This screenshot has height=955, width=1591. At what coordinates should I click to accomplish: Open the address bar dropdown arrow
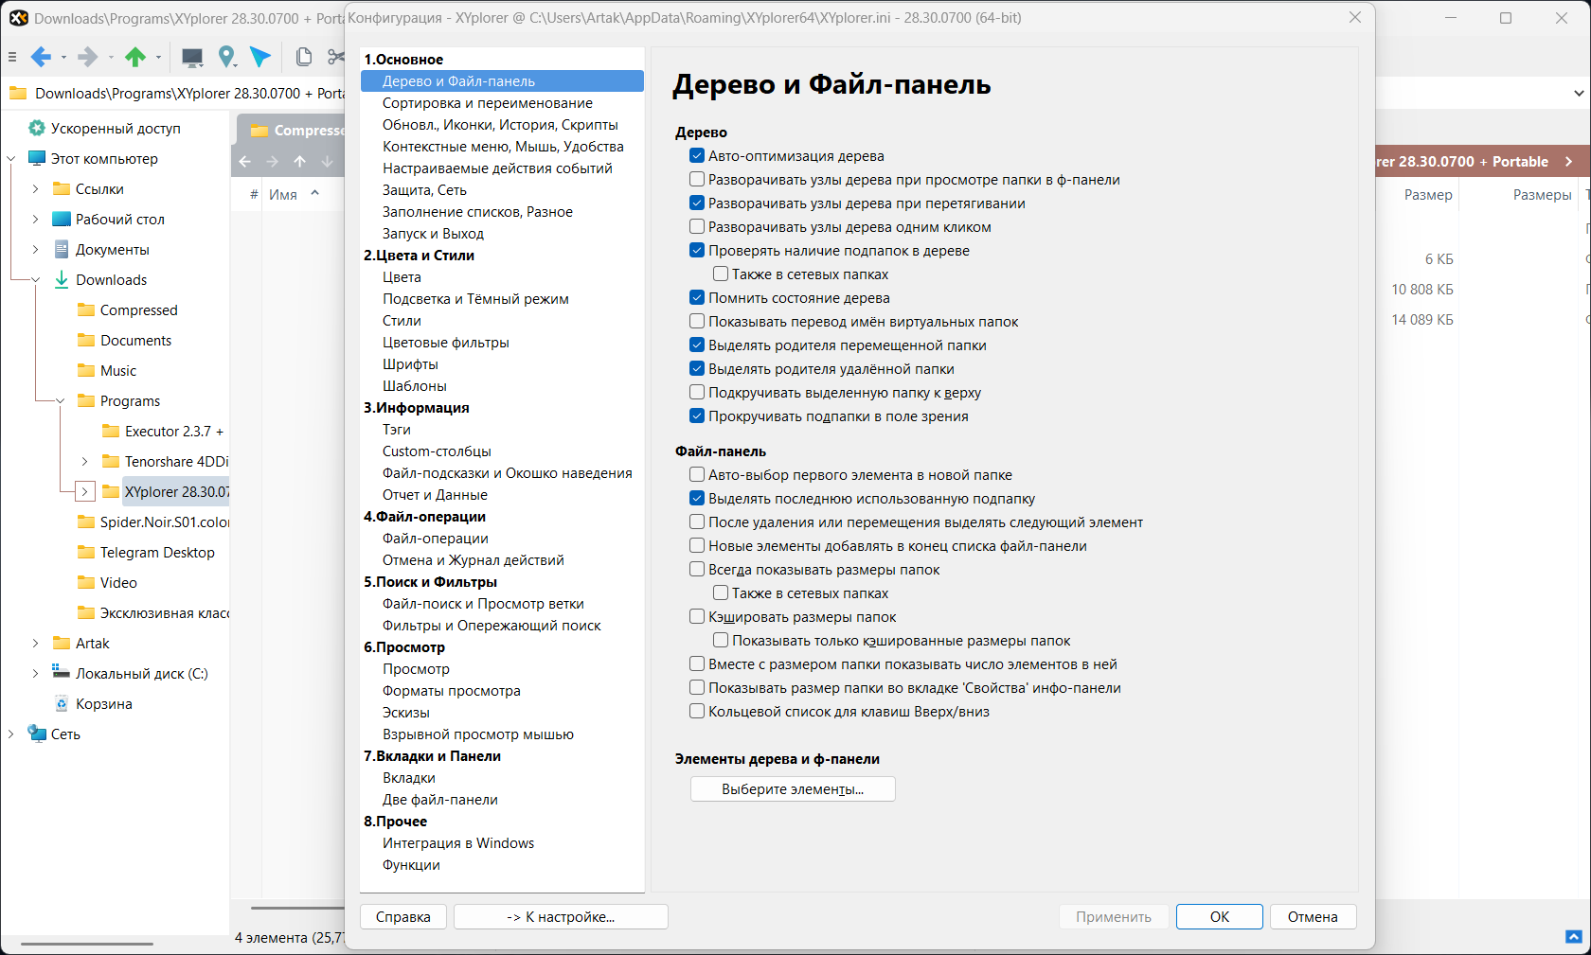click(x=1579, y=93)
